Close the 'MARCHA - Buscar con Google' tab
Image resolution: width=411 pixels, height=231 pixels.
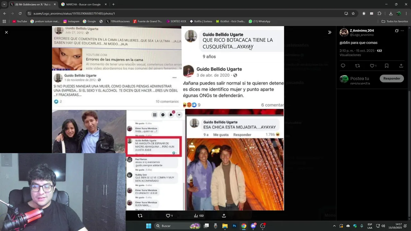point(106,4)
